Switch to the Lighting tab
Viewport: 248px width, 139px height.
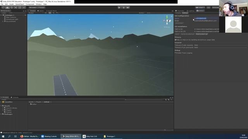190,11
